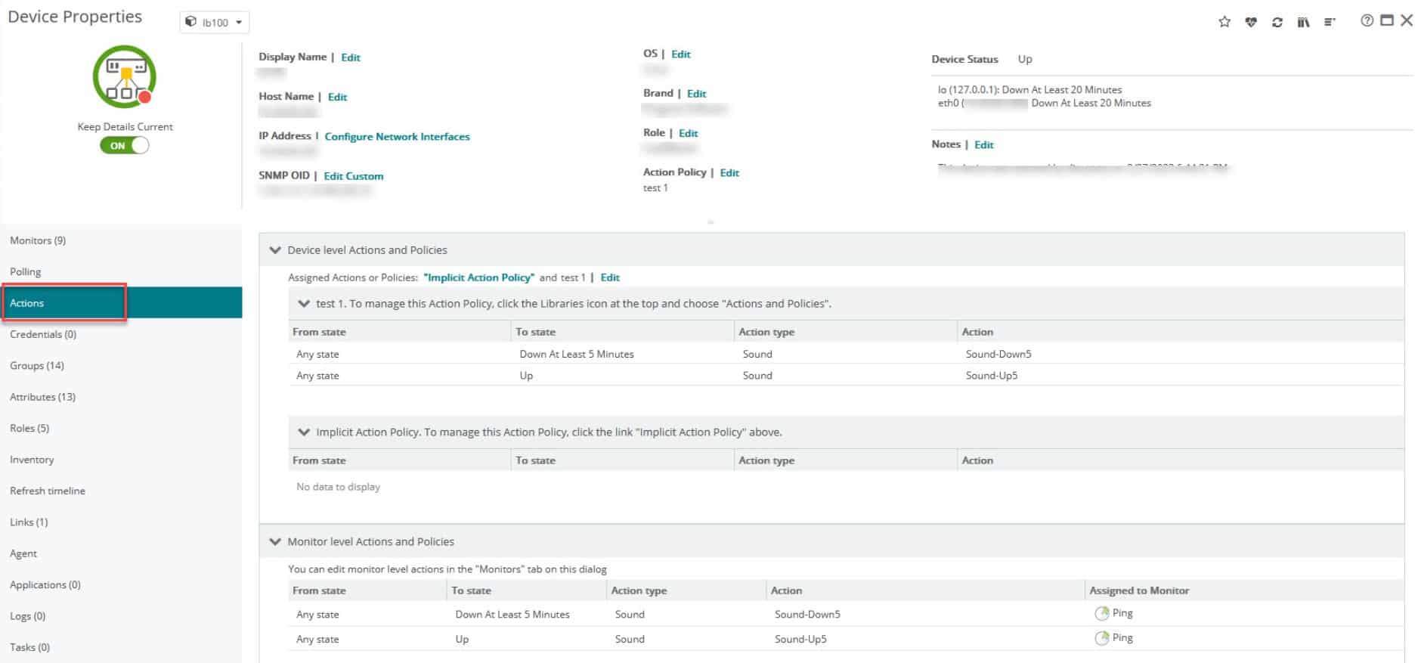
Task: Switch to the Polling tab
Action: (x=121, y=271)
